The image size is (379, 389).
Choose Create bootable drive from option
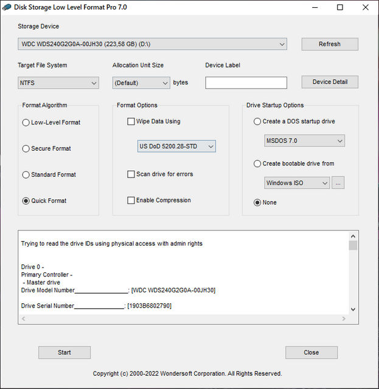(257, 164)
